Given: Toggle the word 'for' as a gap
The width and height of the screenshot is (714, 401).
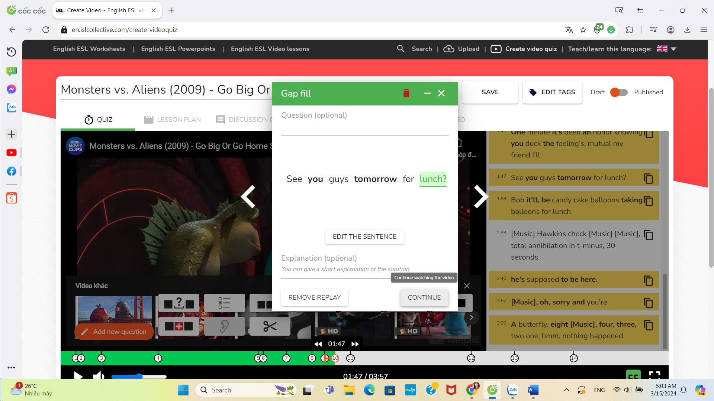Looking at the screenshot, I should 408,179.
